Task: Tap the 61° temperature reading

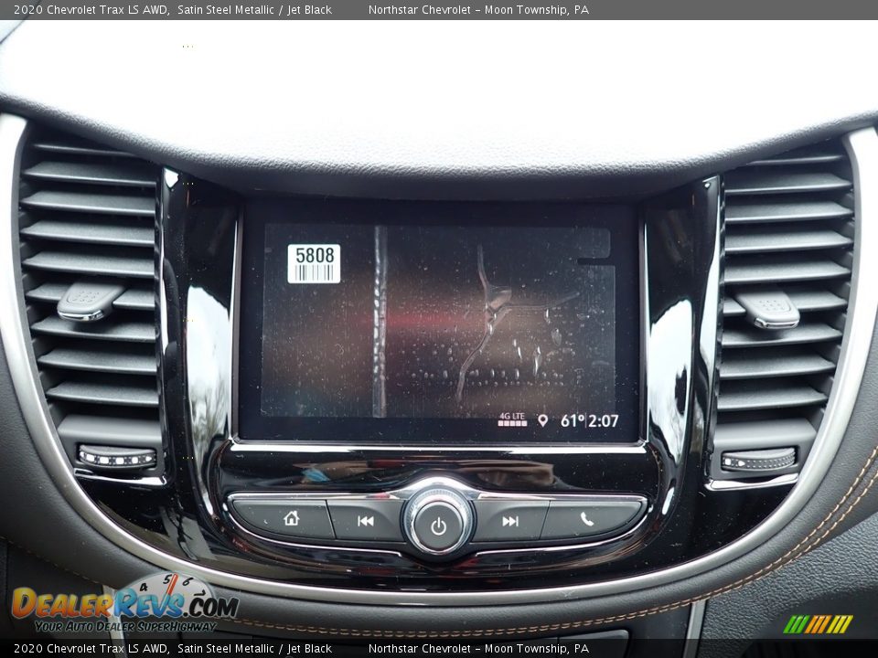Action: [572, 420]
